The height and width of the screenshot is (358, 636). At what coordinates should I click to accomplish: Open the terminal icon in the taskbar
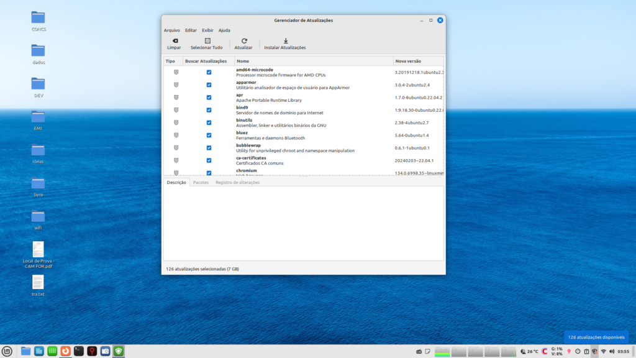(79, 351)
